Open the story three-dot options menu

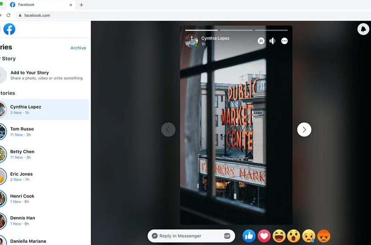(x=284, y=41)
